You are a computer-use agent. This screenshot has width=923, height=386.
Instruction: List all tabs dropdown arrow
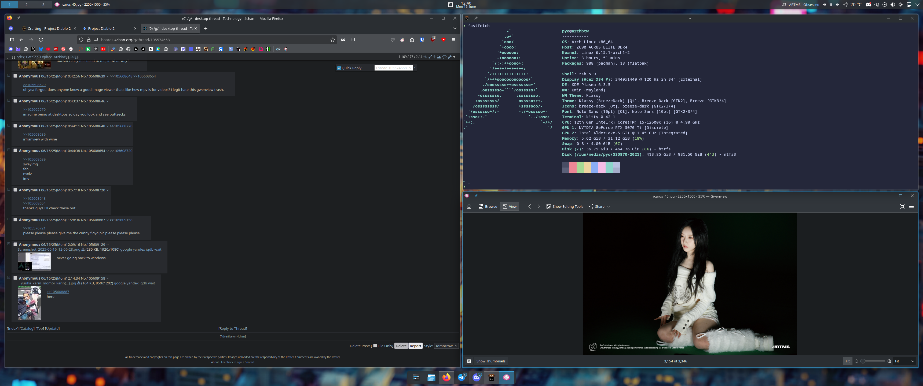[x=454, y=29]
